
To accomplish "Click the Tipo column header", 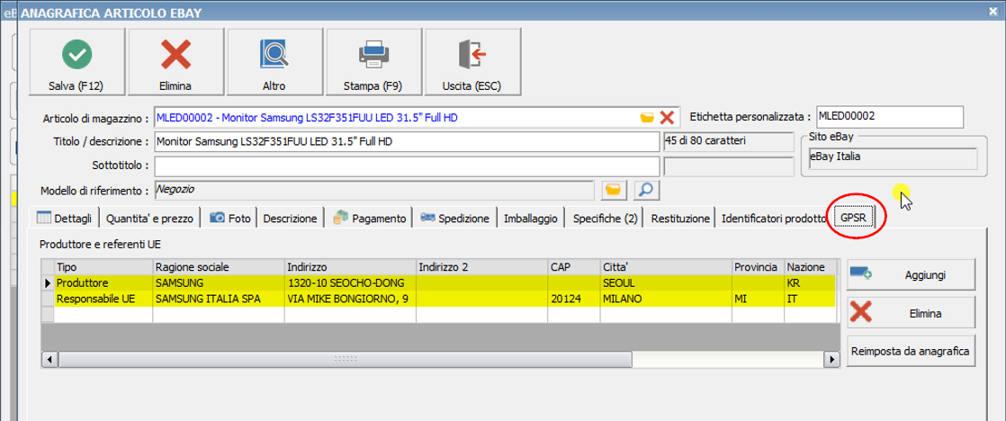I will coord(103,266).
